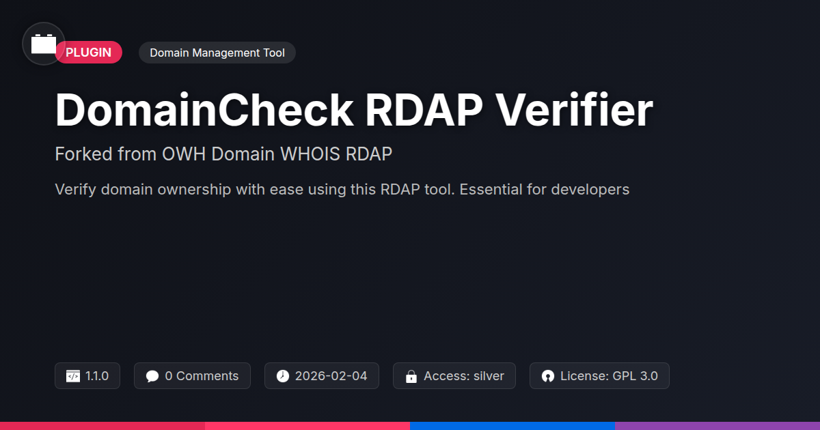Screen dimensions: 820x430
Task: Open the Domain Management Tool tag
Action: tap(217, 53)
